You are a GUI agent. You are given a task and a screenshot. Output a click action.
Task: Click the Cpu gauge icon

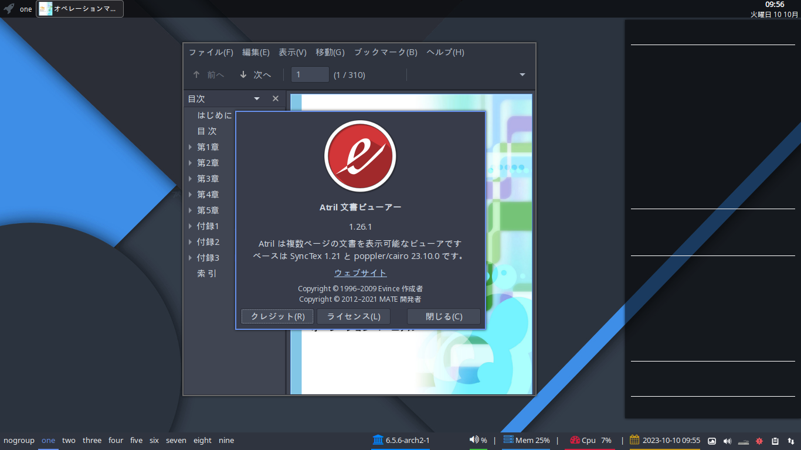[575, 440]
